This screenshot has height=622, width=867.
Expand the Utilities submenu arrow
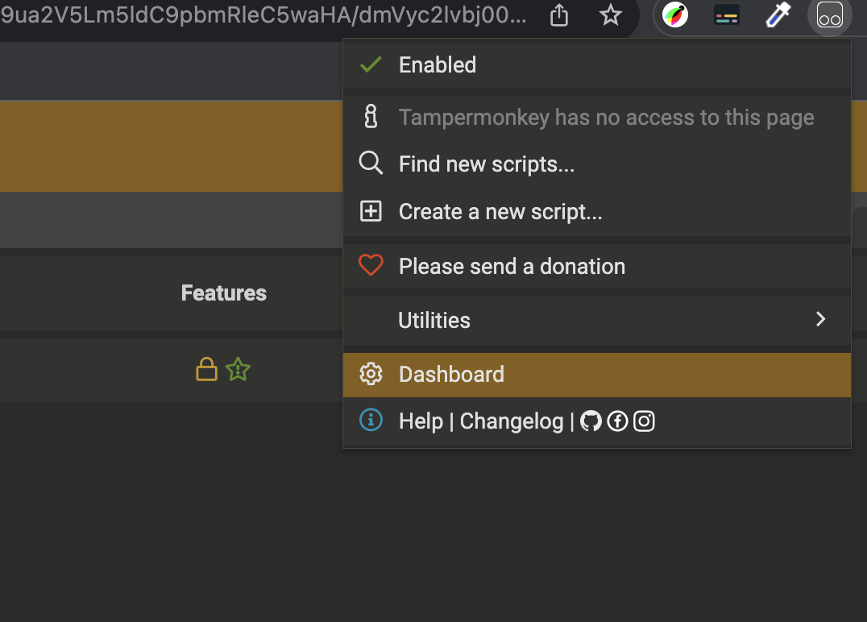click(820, 319)
